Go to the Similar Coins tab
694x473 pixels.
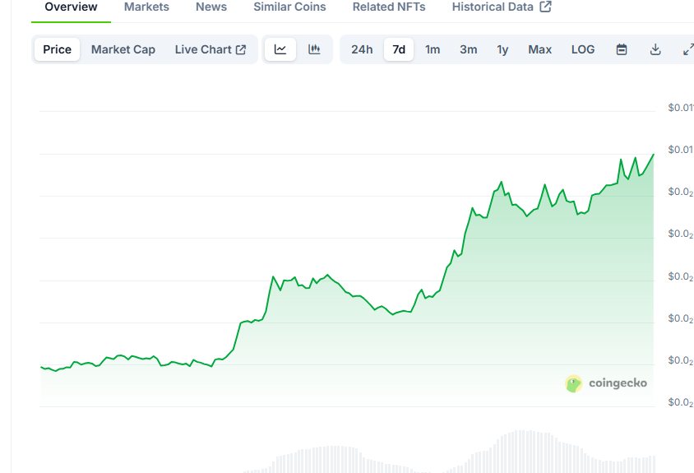[289, 7]
